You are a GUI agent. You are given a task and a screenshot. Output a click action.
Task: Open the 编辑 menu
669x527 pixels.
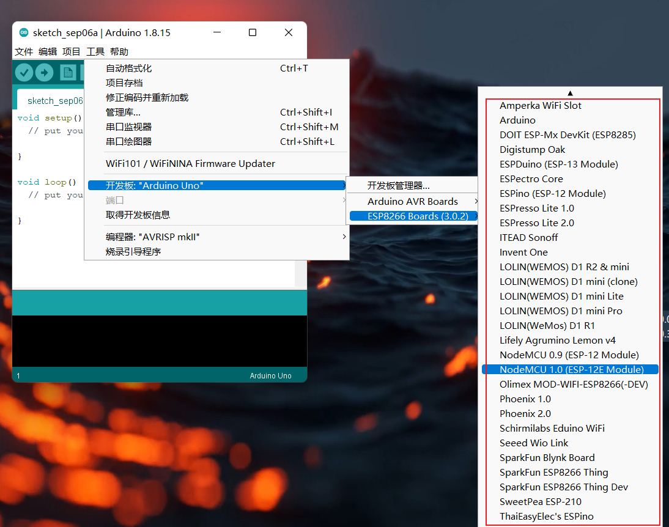click(x=47, y=51)
